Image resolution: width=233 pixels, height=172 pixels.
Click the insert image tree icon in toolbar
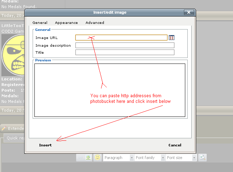coord(88,157)
